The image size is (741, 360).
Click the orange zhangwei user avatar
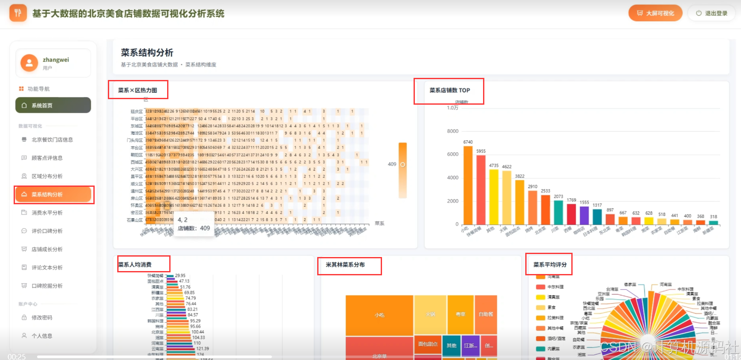(x=29, y=63)
